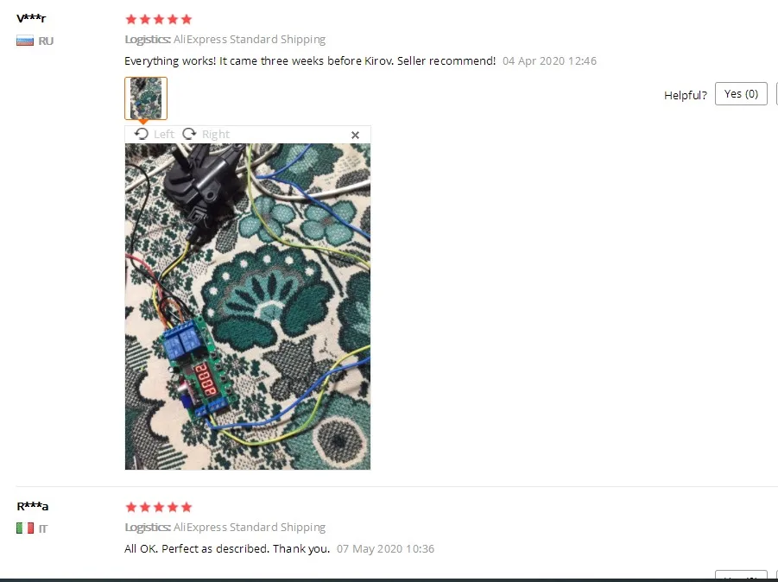Viewport: 778px width, 582px height.
Task: Rotate the photo right using the clockwise arrow
Action: point(189,134)
